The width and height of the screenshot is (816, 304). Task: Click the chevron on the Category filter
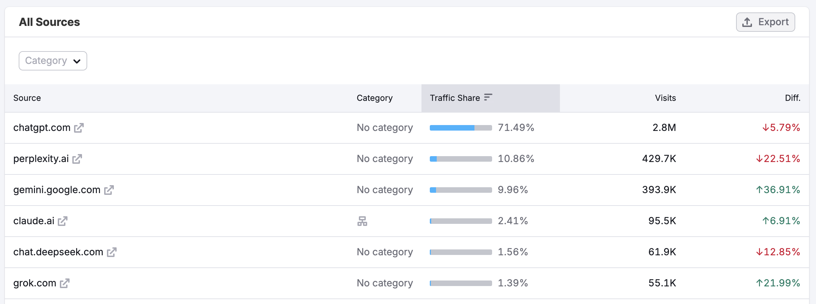[x=78, y=61]
